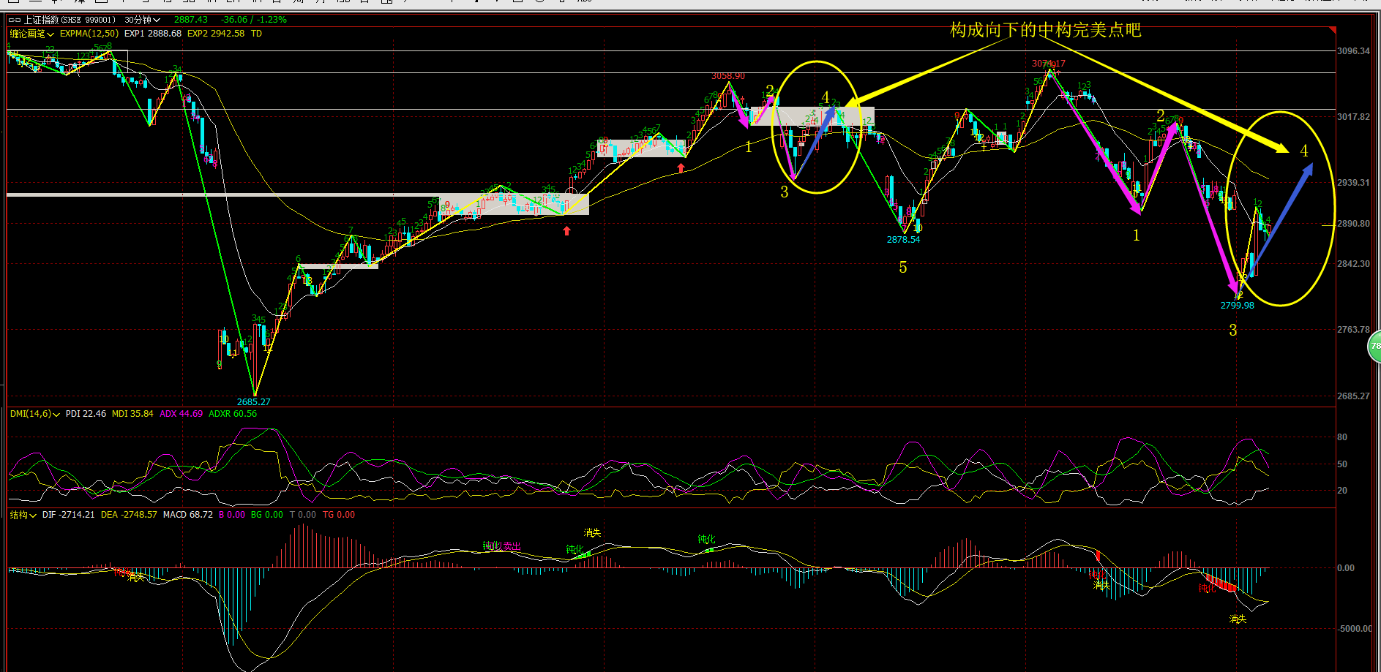
Task: Click the PDI 22.46 reading
Action: pyautogui.click(x=86, y=414)
